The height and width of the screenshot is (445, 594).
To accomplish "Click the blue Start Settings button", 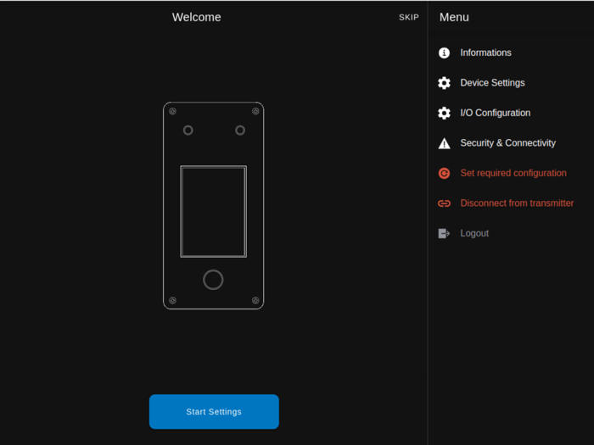I will (x=214, y=412).
